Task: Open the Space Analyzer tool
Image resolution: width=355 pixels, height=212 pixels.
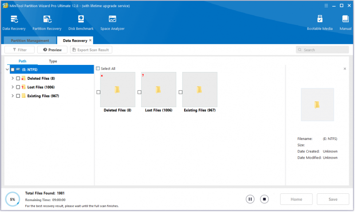Action: click(112, 23)
